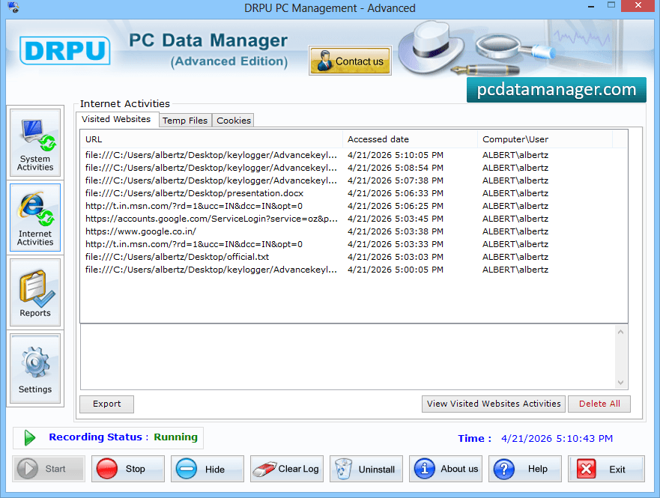The image size is (660, 498).
Task: Click the app icon in the title bar
Action: click(13, 7)
